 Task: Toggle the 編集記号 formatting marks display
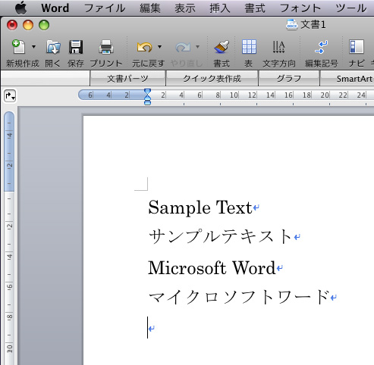[x=321, y=47]
